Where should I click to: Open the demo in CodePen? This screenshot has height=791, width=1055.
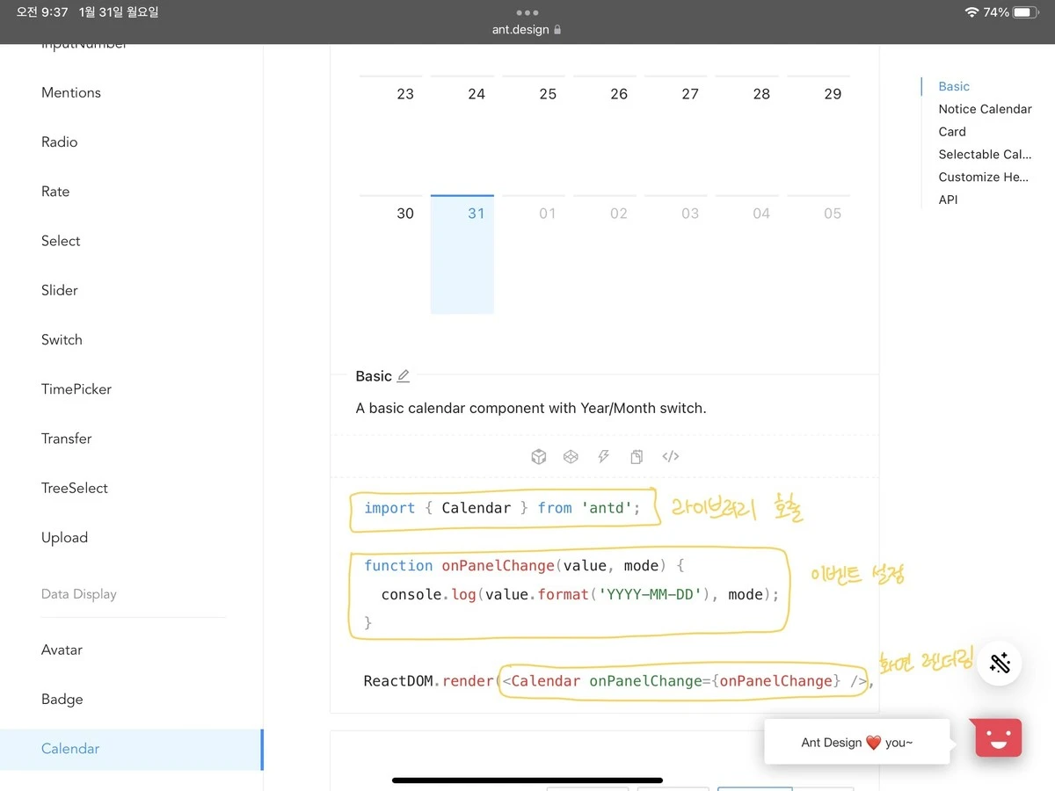[x=571, y=456]
